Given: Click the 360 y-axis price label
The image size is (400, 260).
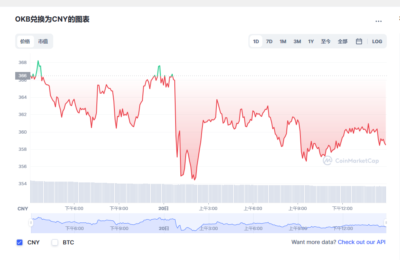Looking at the screenshot, I should click(x=22, y=132).
